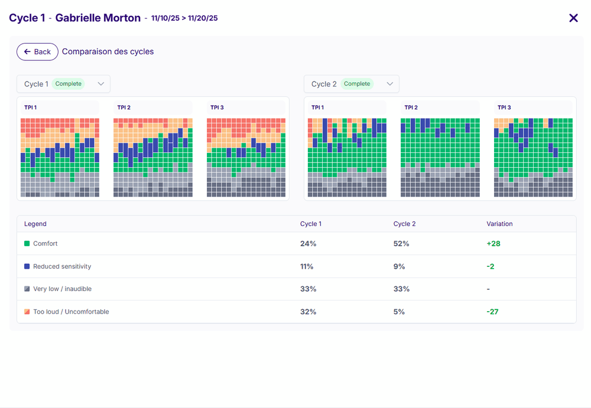The height and width of the screenshot is (408, 591).
Task: Click the Complete badge next to Cycle 1
Action: coord(69,84)
